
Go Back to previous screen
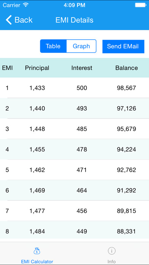coord(19,20)
